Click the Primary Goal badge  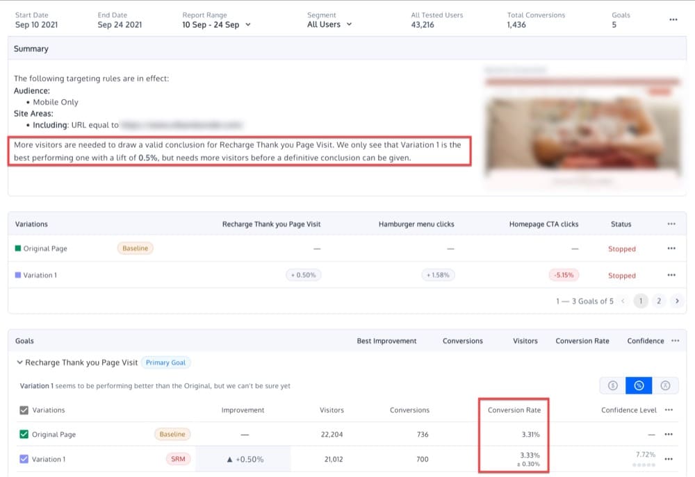click(166, 362)
